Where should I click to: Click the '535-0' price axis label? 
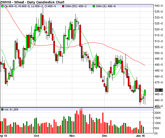click(x=159, y=12)
